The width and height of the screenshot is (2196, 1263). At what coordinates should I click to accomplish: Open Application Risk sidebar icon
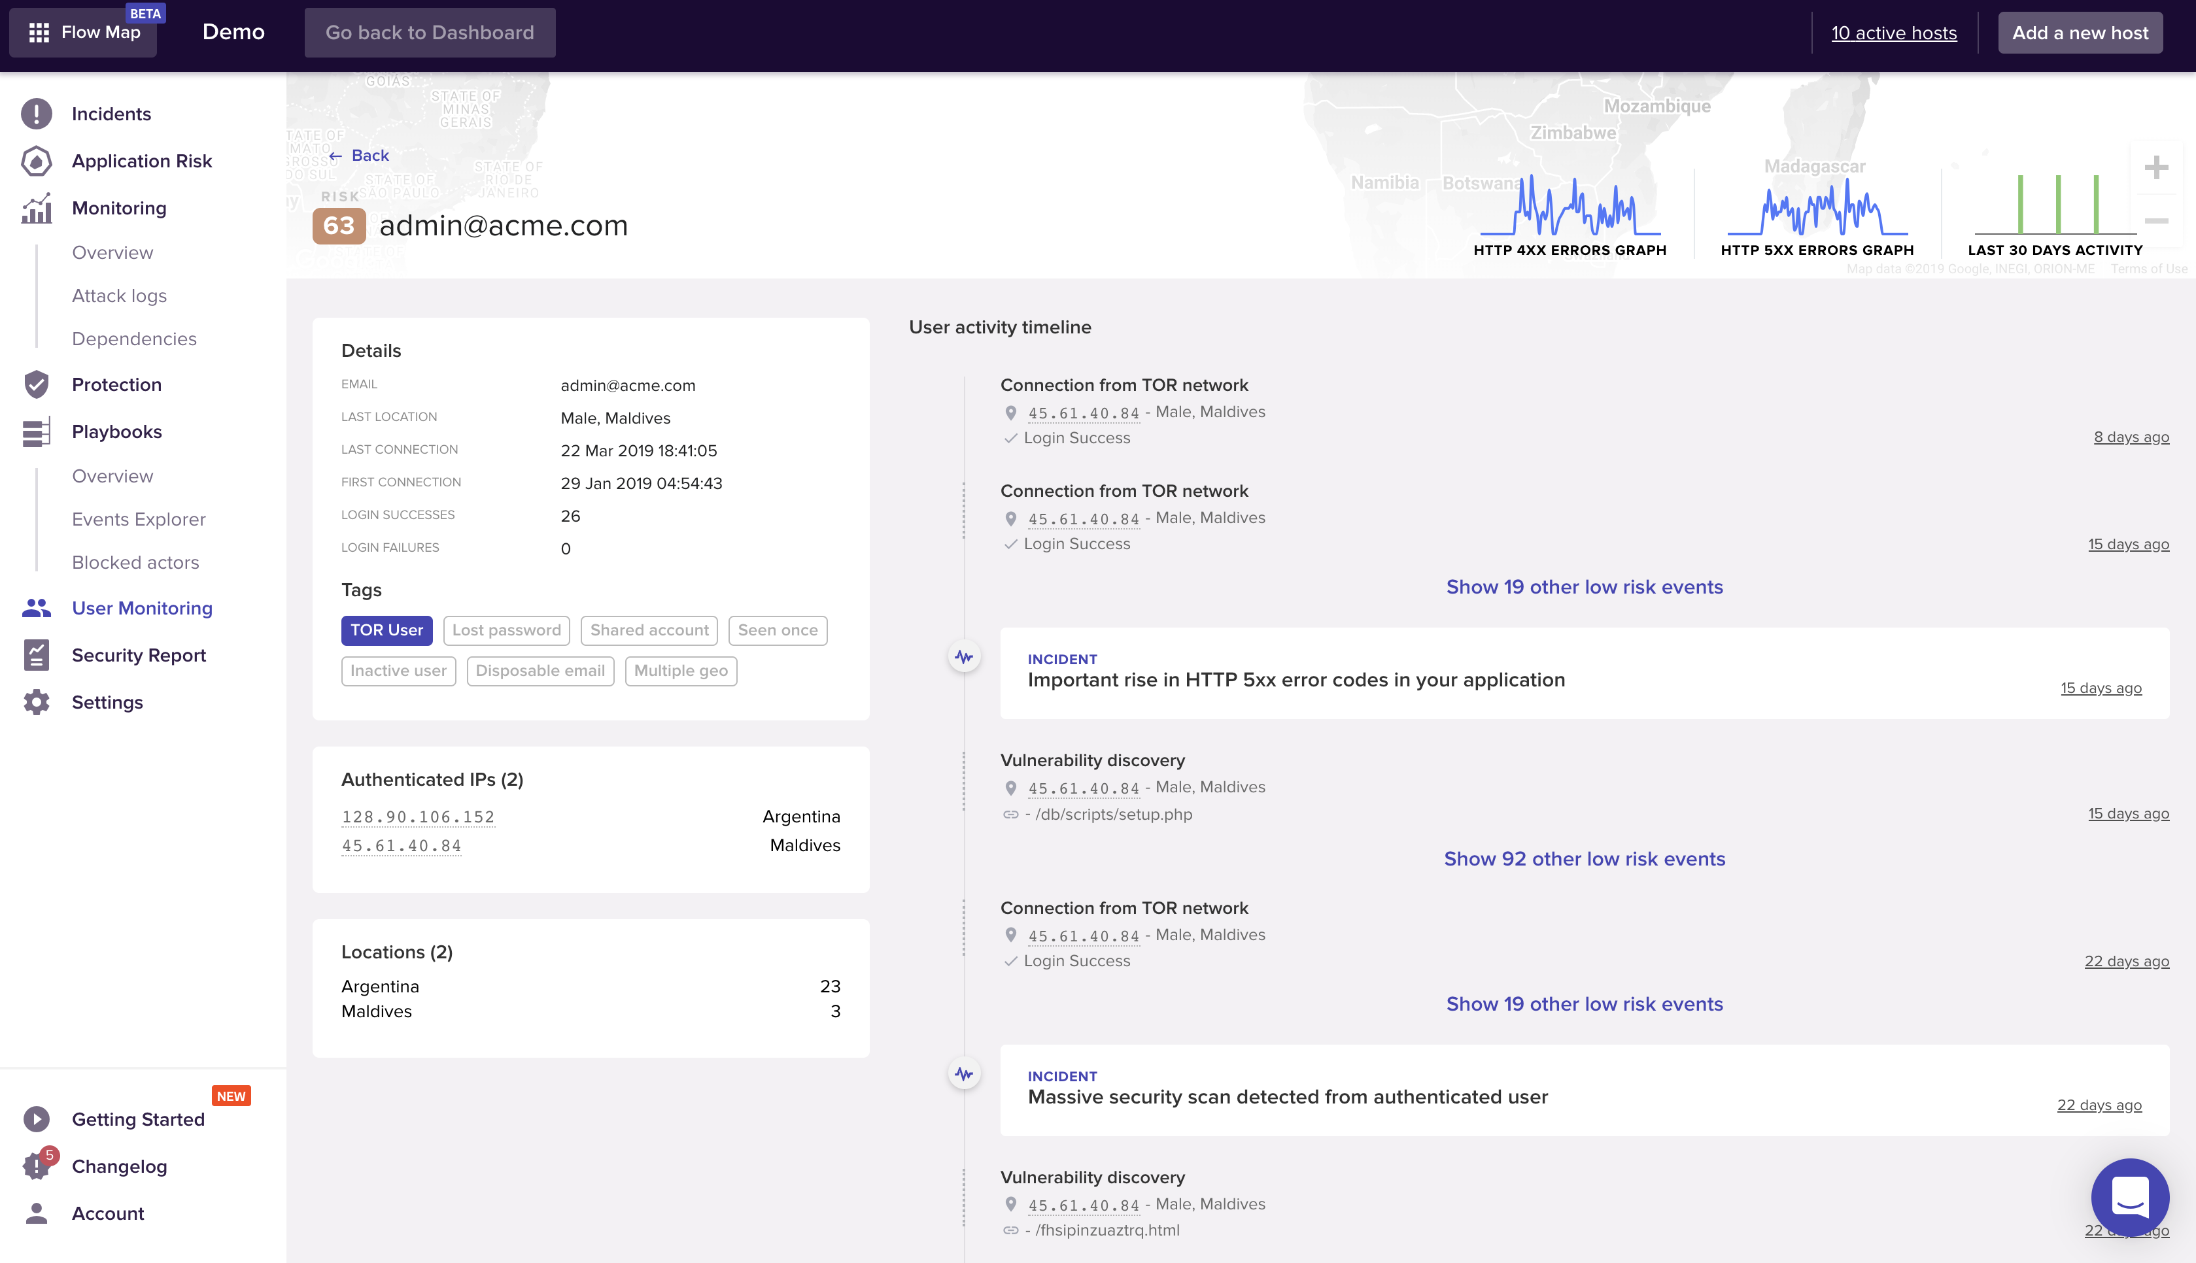click(37, 160)
